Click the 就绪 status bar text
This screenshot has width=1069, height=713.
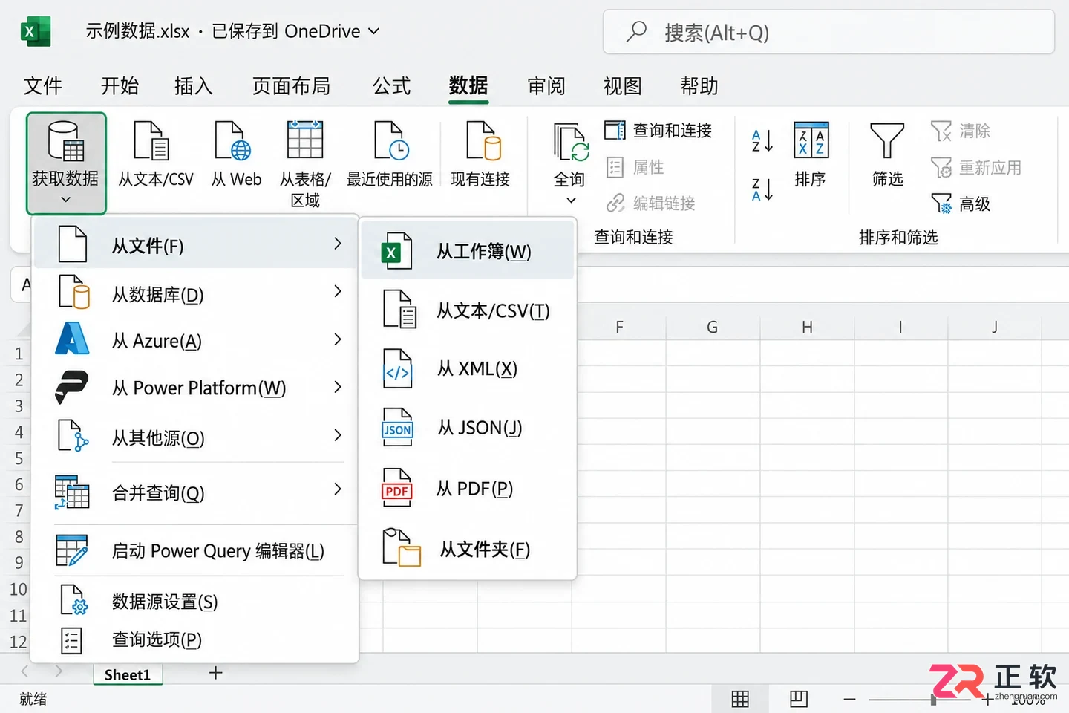coord(33,699)
